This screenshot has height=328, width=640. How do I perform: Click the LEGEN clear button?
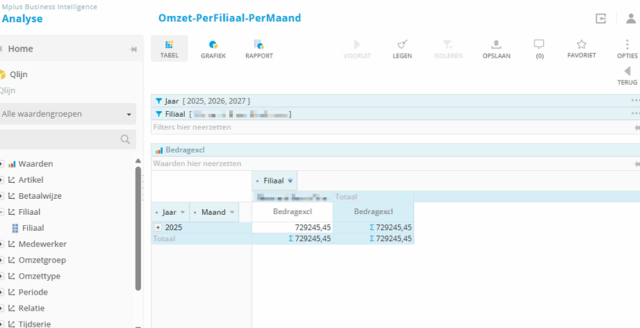[402, 49]
